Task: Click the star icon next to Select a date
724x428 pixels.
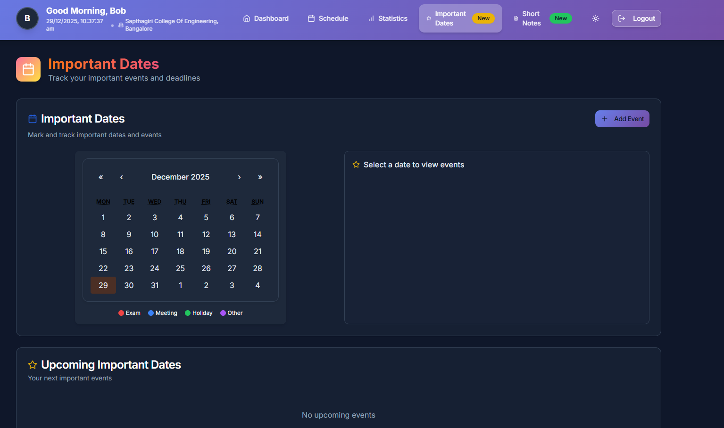Action: (356, 164)
